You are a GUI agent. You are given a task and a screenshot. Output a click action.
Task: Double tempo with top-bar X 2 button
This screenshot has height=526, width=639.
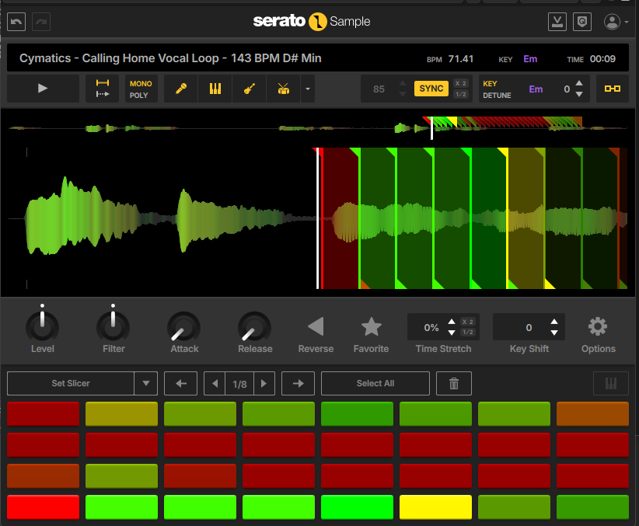(461, 83)
